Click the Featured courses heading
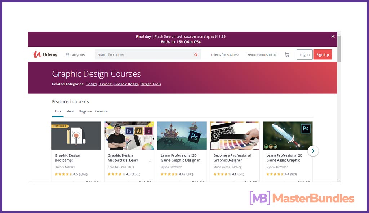This screenshot has width=369, height=213. [x=71, y=102]
